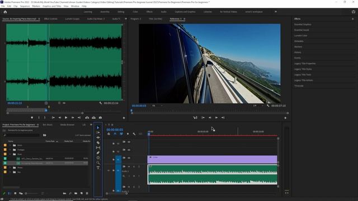Click the New Item icon in Project panel
The width and height of the screenshot is (358, 201).
pyautogui.click(x=82, y=194)
